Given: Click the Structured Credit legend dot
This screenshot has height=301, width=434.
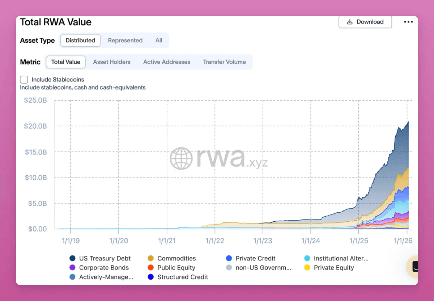Looking at the screenshot, I should click(151, 277).
